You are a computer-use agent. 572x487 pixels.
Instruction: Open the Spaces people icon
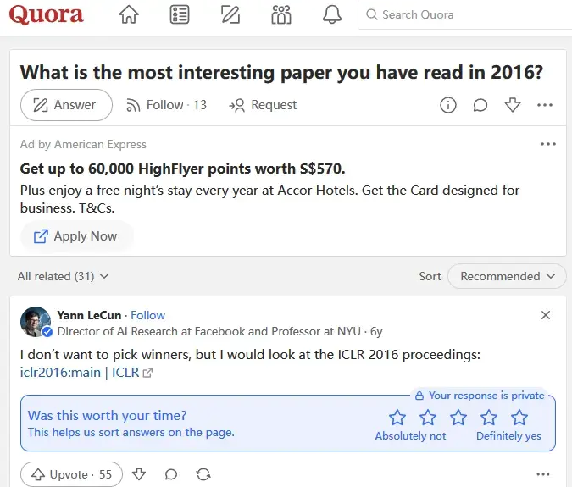281,14
